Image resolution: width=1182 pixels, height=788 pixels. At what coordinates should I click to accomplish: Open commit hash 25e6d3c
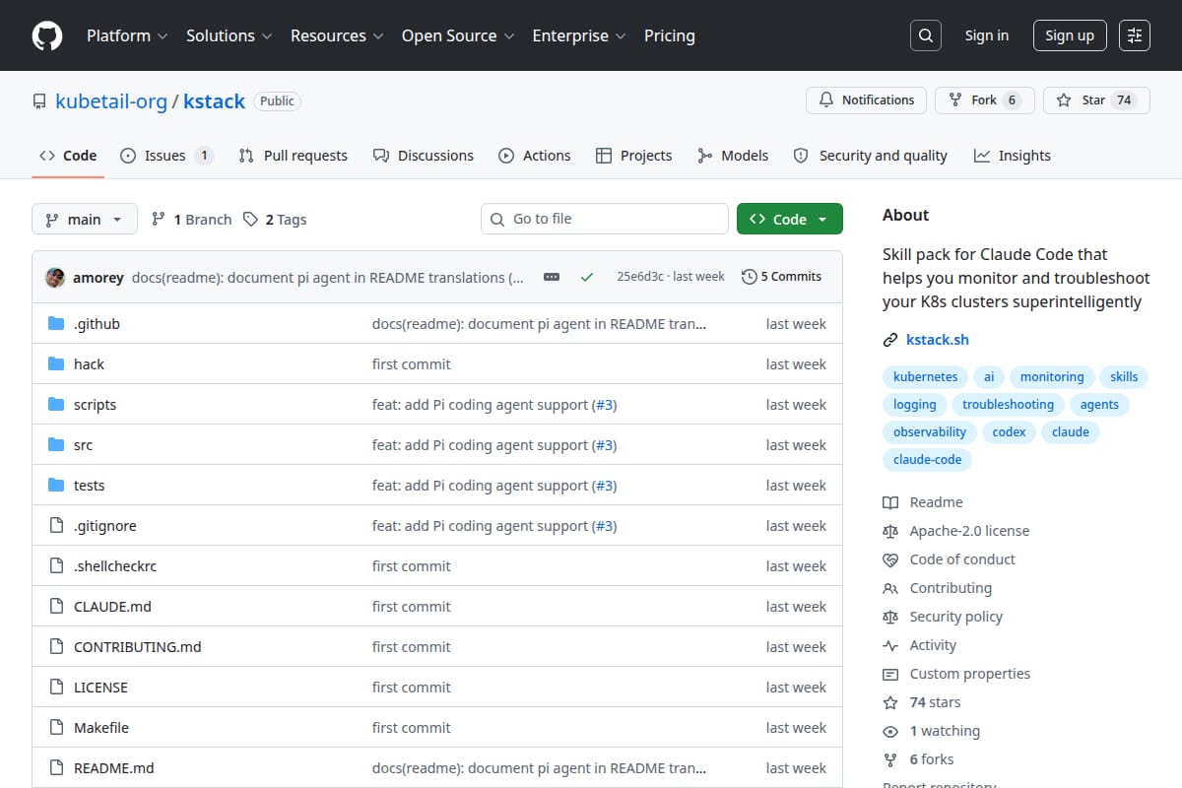coord(640,277)
